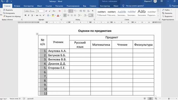Activate the Формат по образцу format painter
Image resolution: width=178 pixels, height=100 pixels.
coord(12,16)
